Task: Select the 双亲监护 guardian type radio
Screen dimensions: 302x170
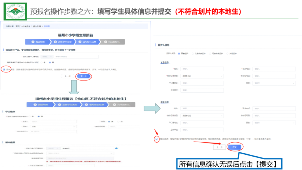Action: [x=179, y=53]
